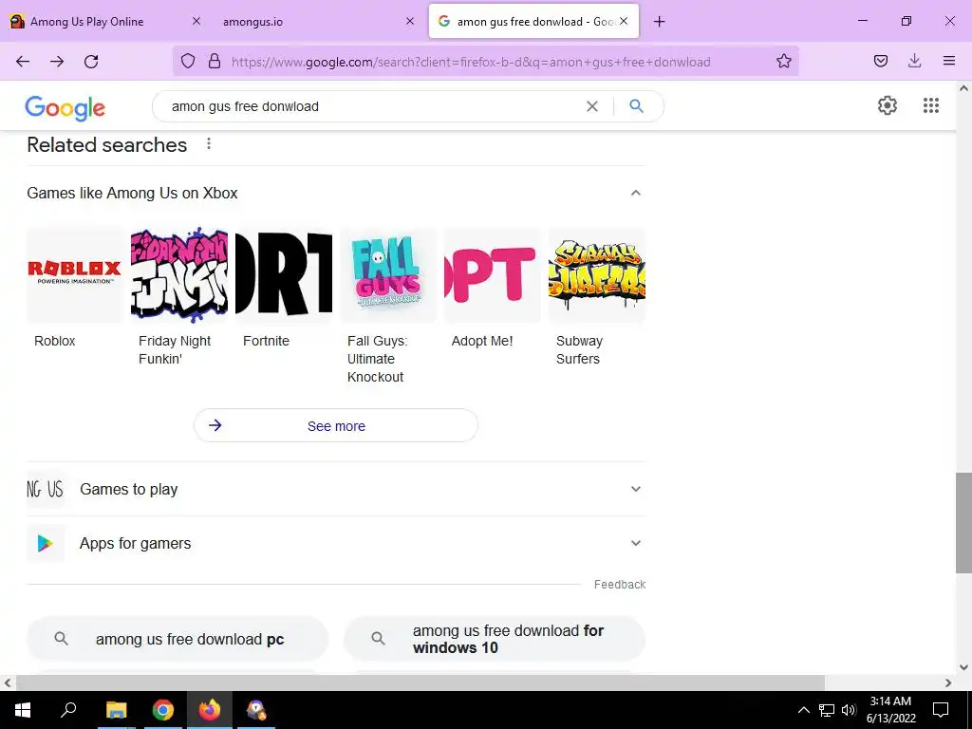Open File Explorer from the taskbar

tap(116, 710)
